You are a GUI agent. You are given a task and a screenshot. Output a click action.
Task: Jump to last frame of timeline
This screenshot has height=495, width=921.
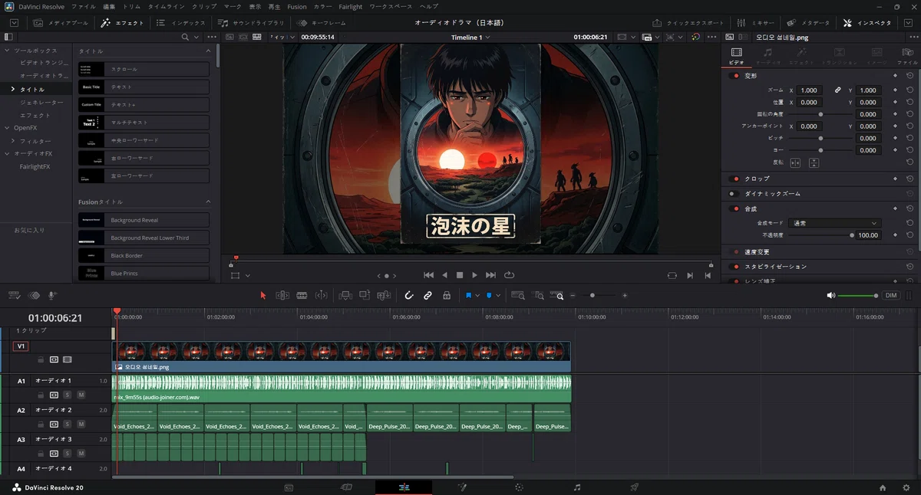click(490, 275)
